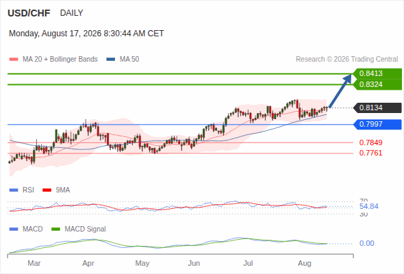Click the 0.7761 support price label
Screen dimensions: 404x274
point(370,153)
